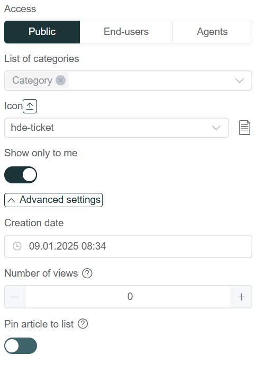Increase number of views with plus

click(241, 297)
